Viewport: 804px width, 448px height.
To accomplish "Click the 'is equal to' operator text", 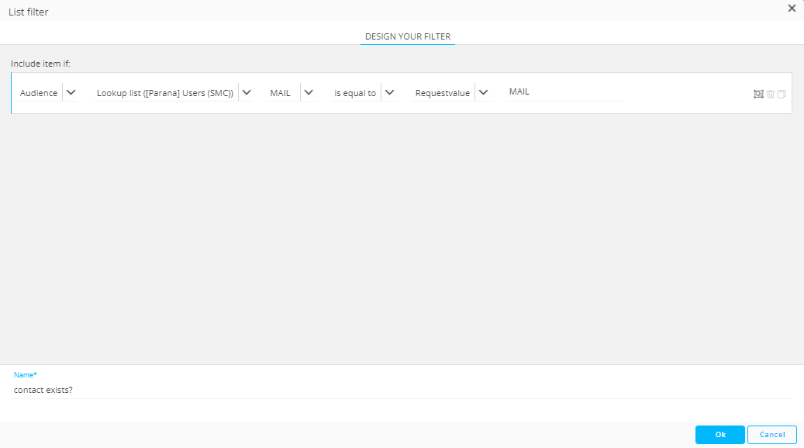I will pyautogui.click(x=355, y=93).
